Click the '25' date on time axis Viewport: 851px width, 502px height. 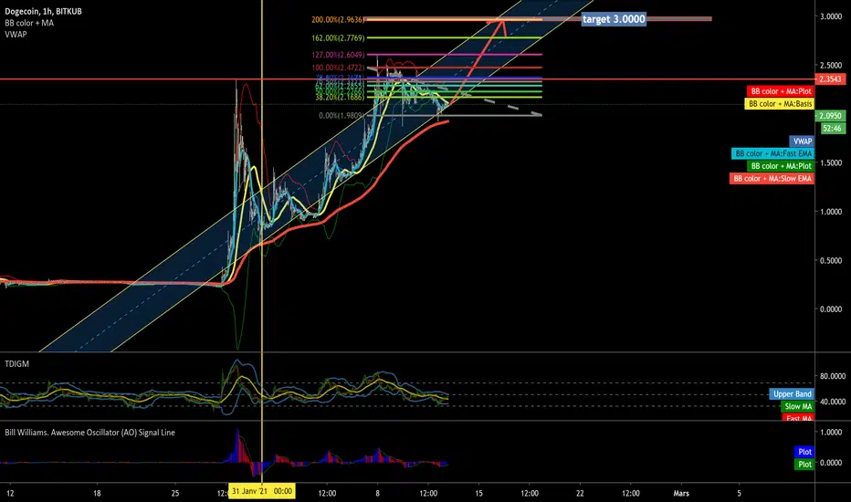(174, 493)
